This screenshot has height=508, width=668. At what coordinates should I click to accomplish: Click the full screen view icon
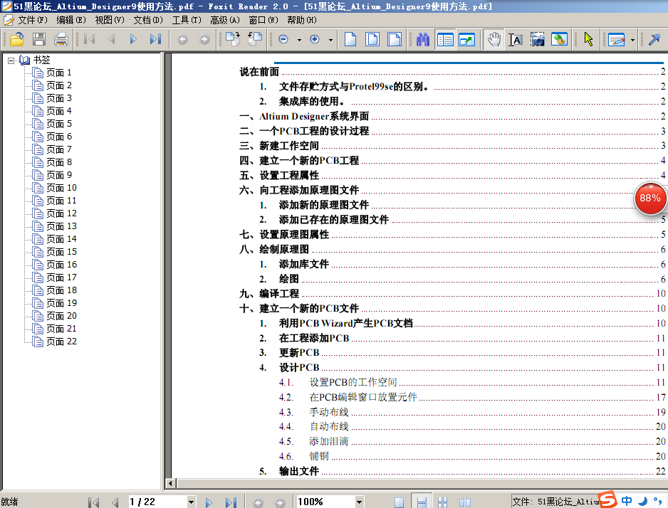click(467, 40)
